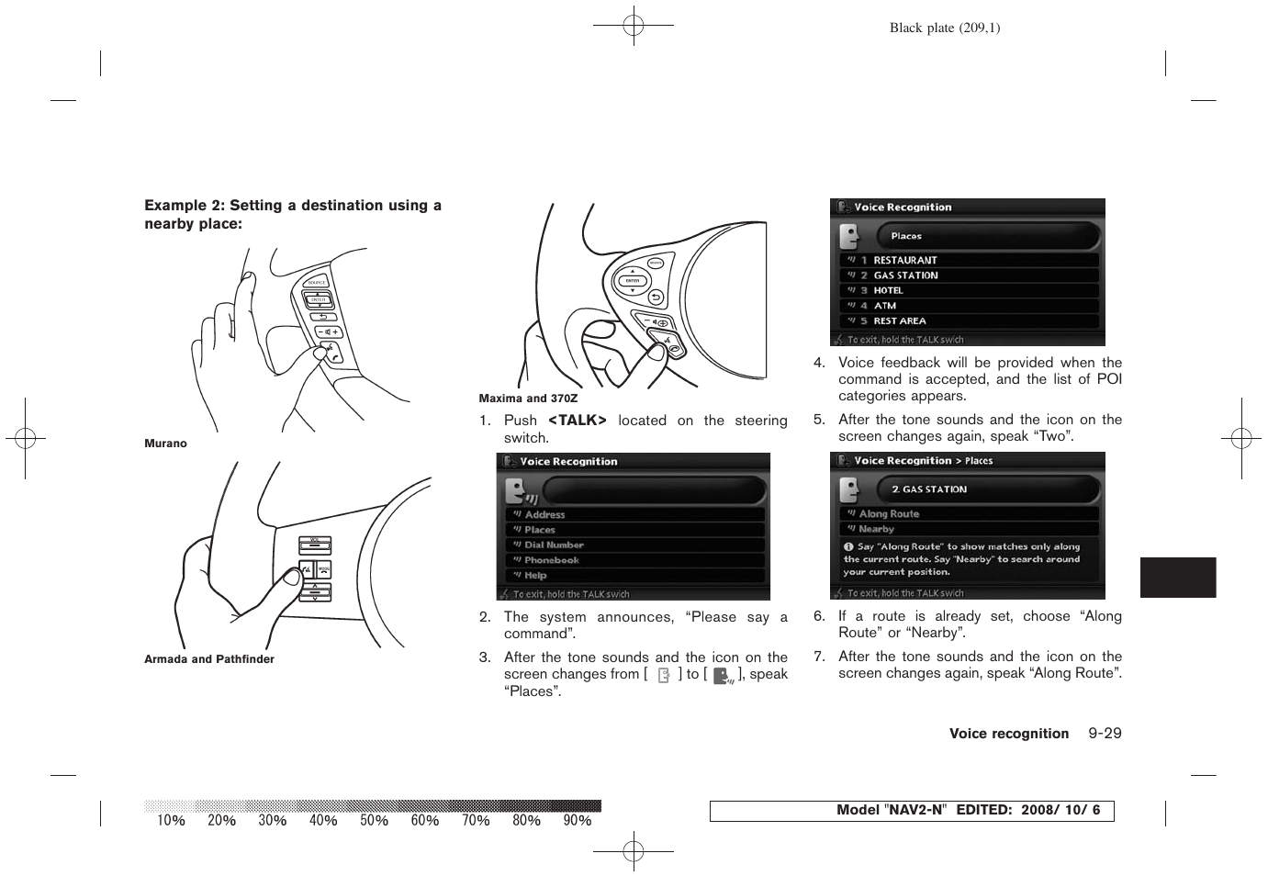The image size is (1268, 876).
Task: Click 'Maxima and 370Z' caption
Action: [529, 399]
